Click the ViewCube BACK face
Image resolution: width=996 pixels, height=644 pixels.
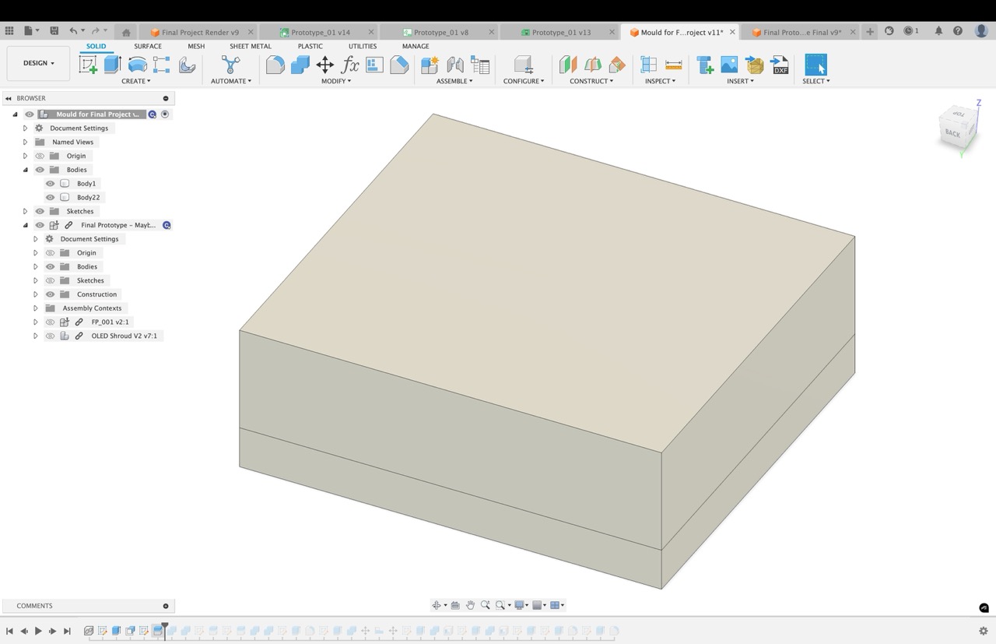click(953, 133)
